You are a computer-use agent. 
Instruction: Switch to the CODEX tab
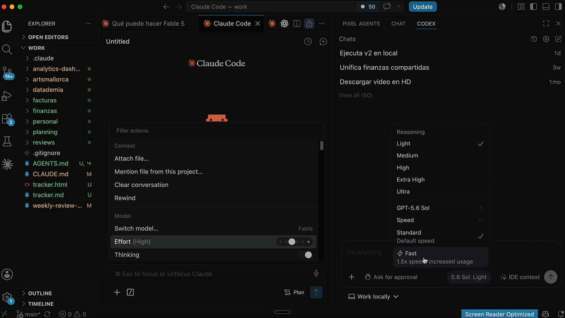click(x=426, y=24)
